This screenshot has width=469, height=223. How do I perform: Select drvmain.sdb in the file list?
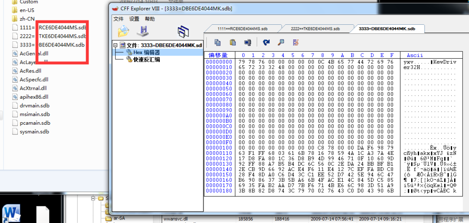[x=34, y=106]
